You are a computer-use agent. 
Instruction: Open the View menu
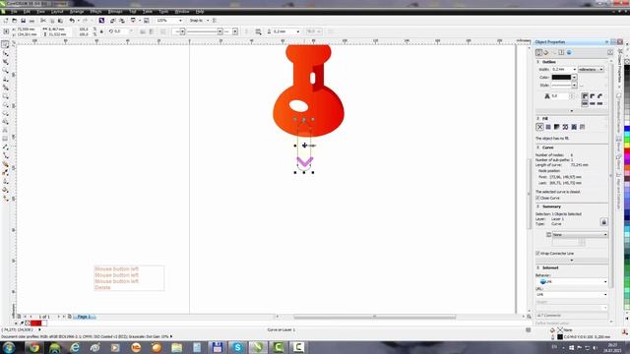pos(40,12)
